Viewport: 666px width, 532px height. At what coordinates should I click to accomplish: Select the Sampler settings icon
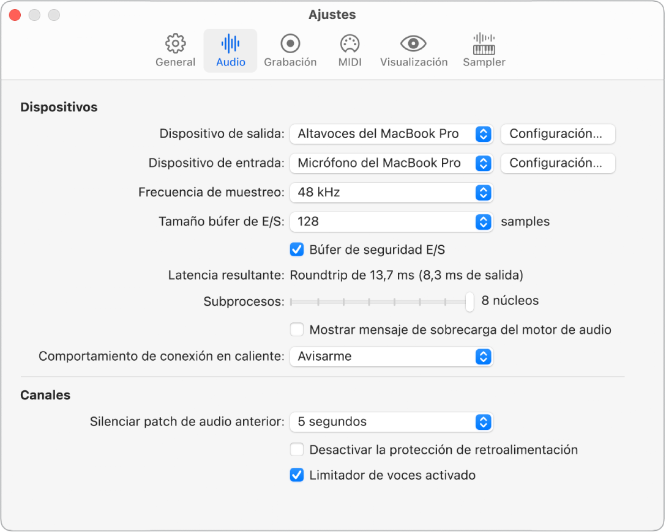pos(484,50)
